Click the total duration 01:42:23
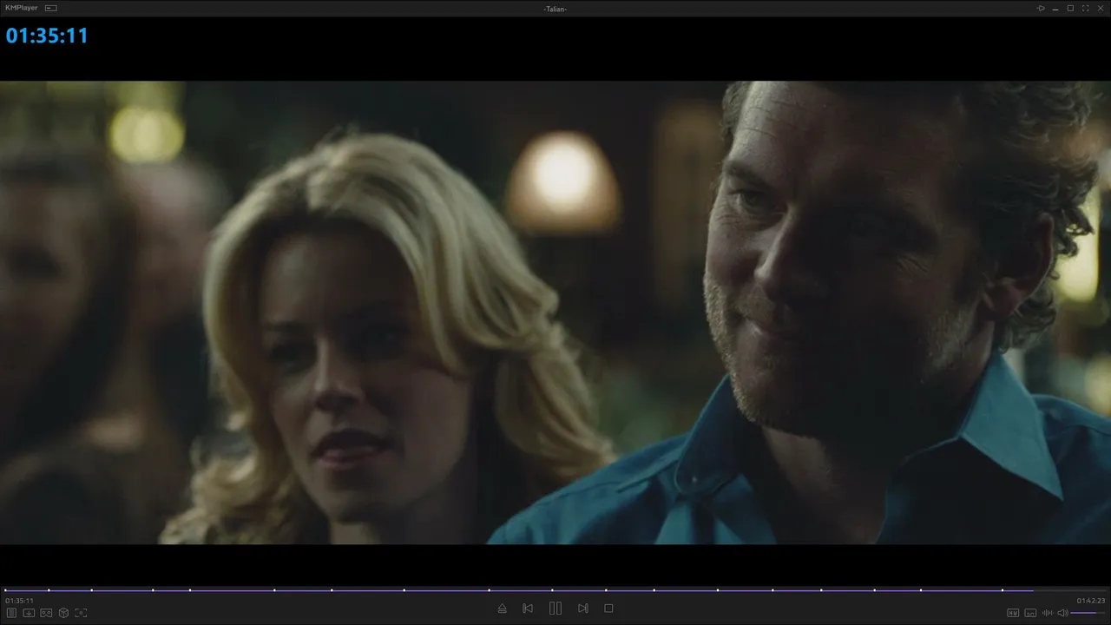This screenshot has width=1111, height=625. coord(1091,601)
